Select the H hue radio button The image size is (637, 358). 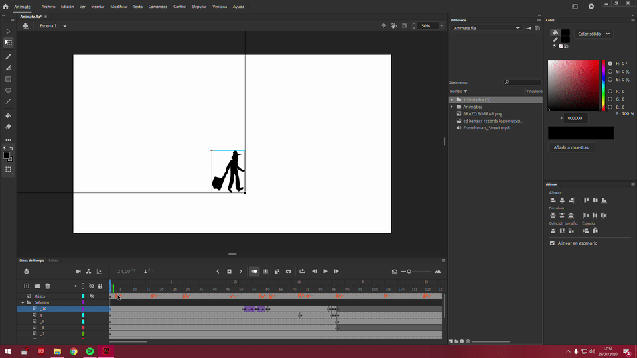(610, 64)
